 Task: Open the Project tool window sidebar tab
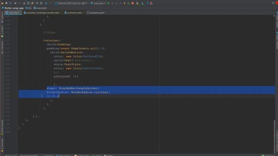pyautogui.click(x=2, y=32)
